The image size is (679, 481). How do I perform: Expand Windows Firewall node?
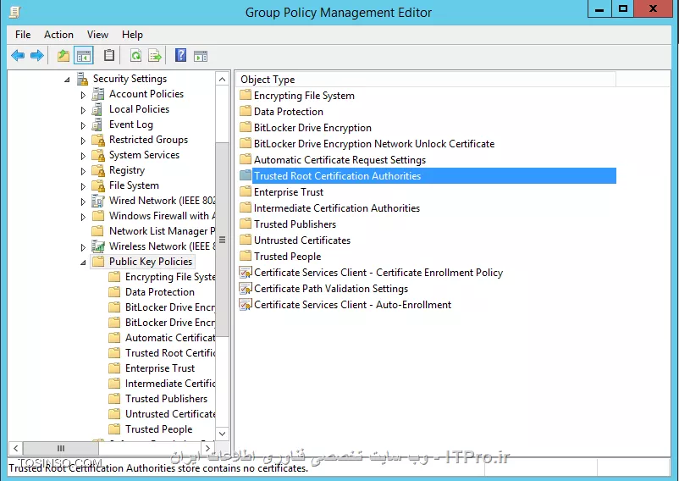coord(83,217)
